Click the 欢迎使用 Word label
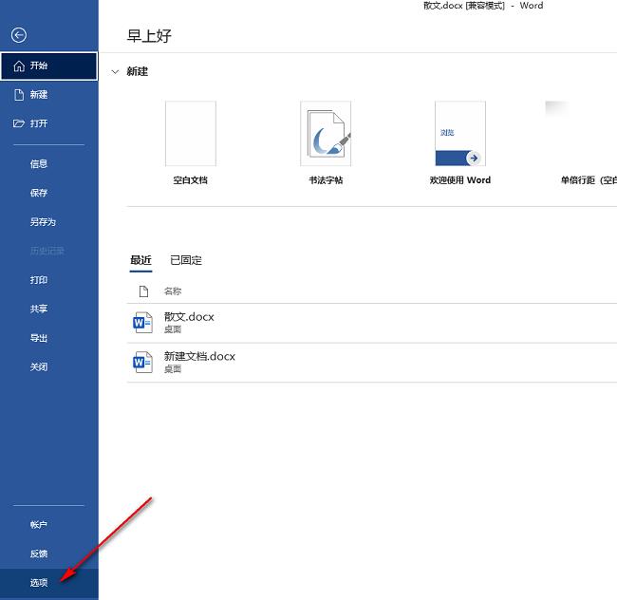Viewport: 617px width, 600px height. 460,180
